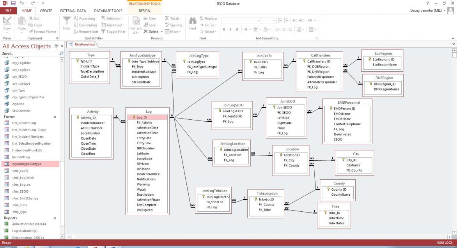Open LogRelationships report
Screen dimensions: 457x248
tap(25, 231)
